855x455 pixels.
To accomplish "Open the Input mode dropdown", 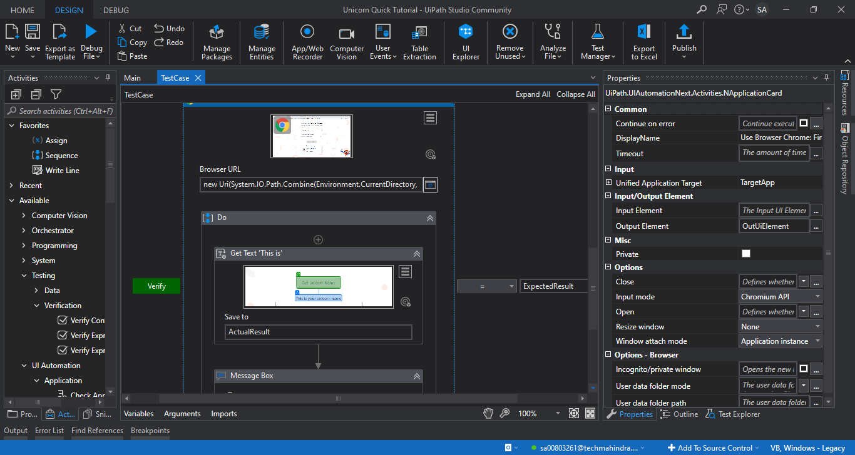I will 780,297.
